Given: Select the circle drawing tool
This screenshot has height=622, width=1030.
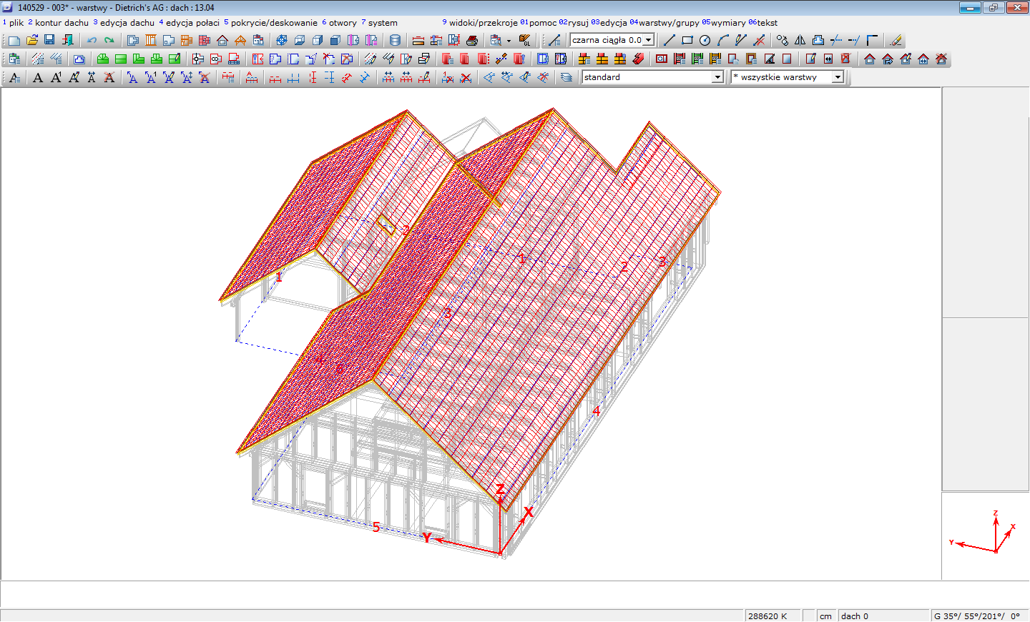Looking at the screenshot, I should point(705,41).
